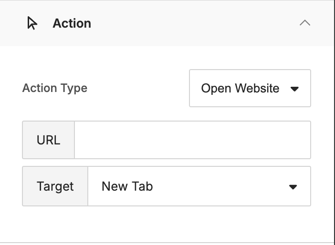
Task: Click the right end of the URL field
Action: click(299, 140)
